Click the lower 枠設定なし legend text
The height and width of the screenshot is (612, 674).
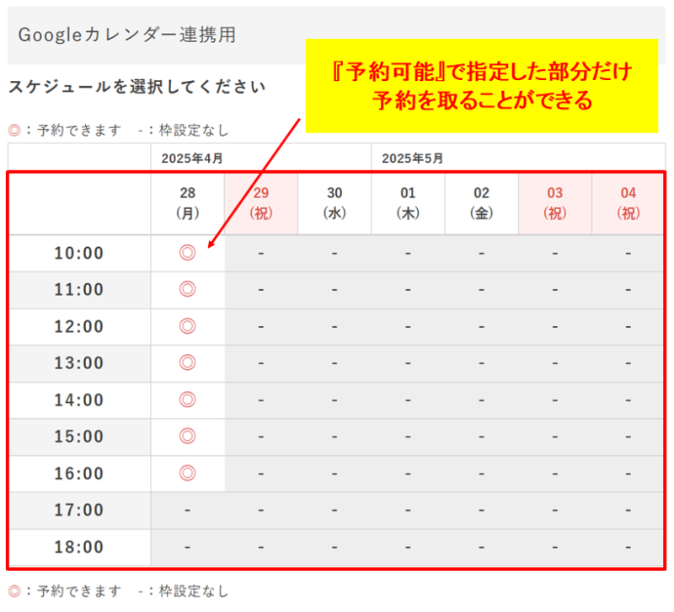pos(194,591)
